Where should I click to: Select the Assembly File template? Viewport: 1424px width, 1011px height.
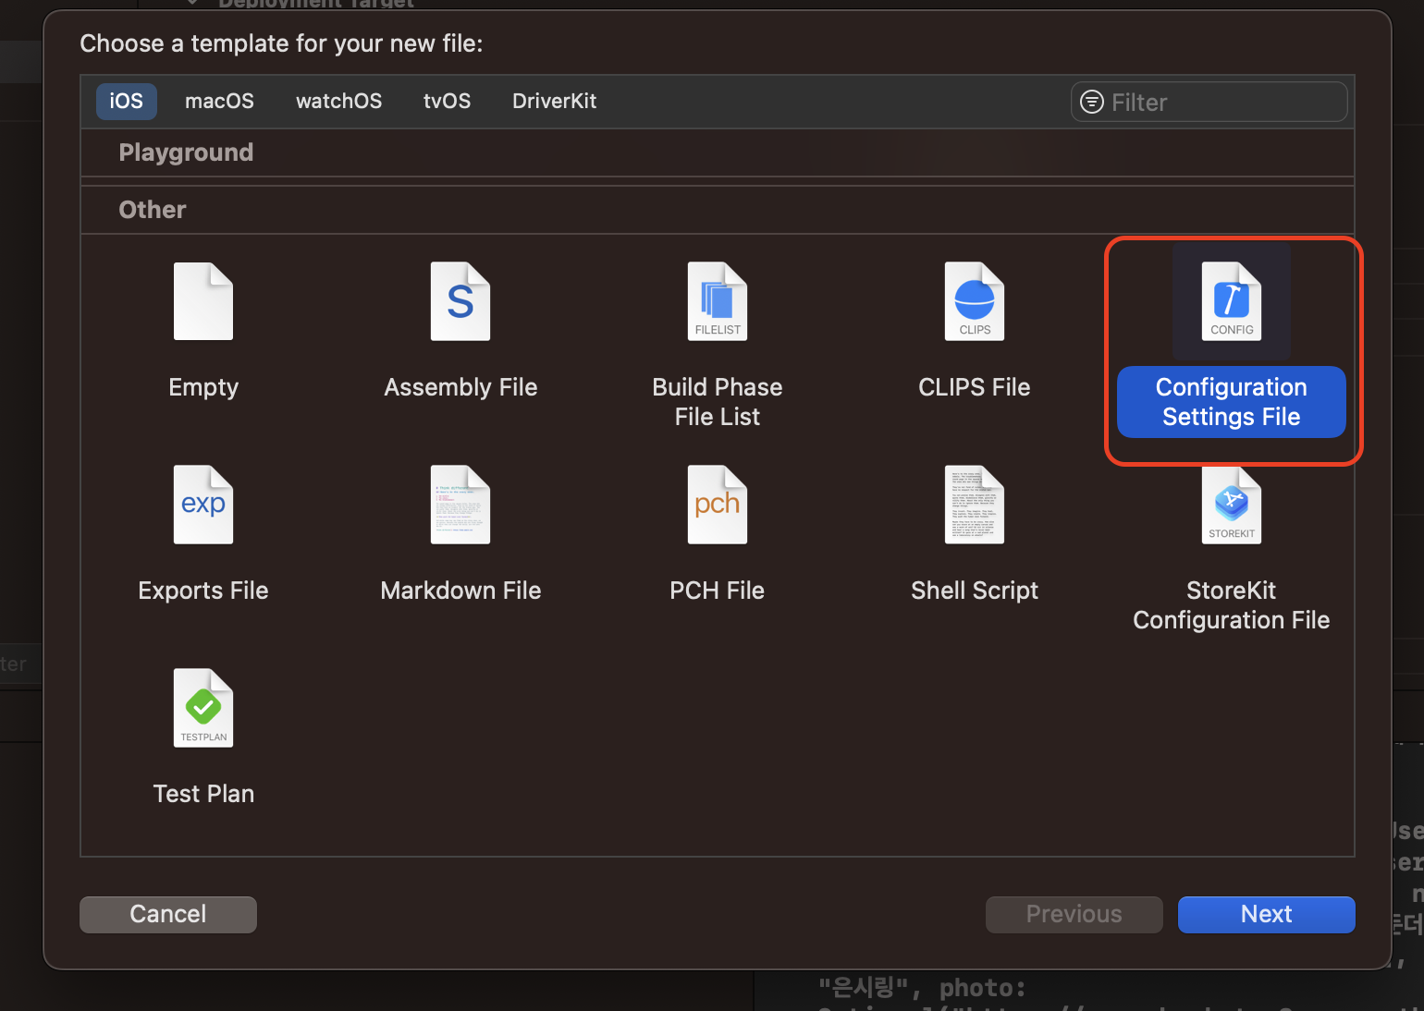tap(460, 333)
